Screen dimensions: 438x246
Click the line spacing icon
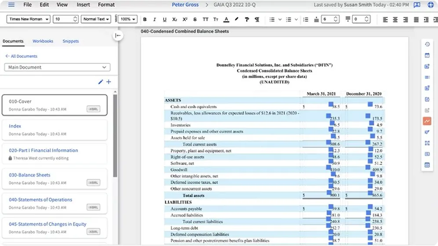306,19
